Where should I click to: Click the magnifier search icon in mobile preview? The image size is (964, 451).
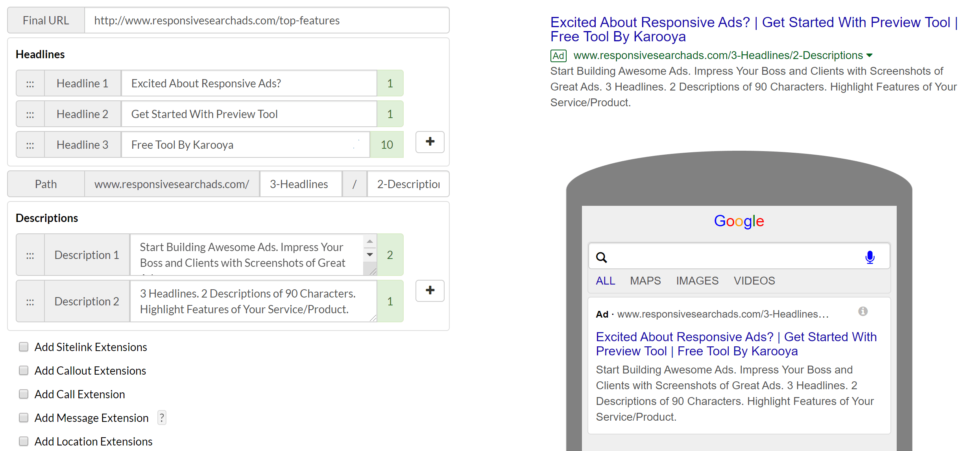(601, 257)
